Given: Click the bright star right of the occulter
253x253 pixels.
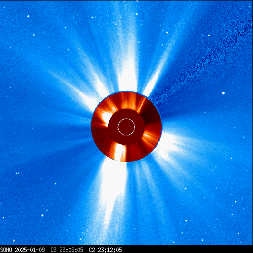Looking at the screenshot, I should (223, 93).
